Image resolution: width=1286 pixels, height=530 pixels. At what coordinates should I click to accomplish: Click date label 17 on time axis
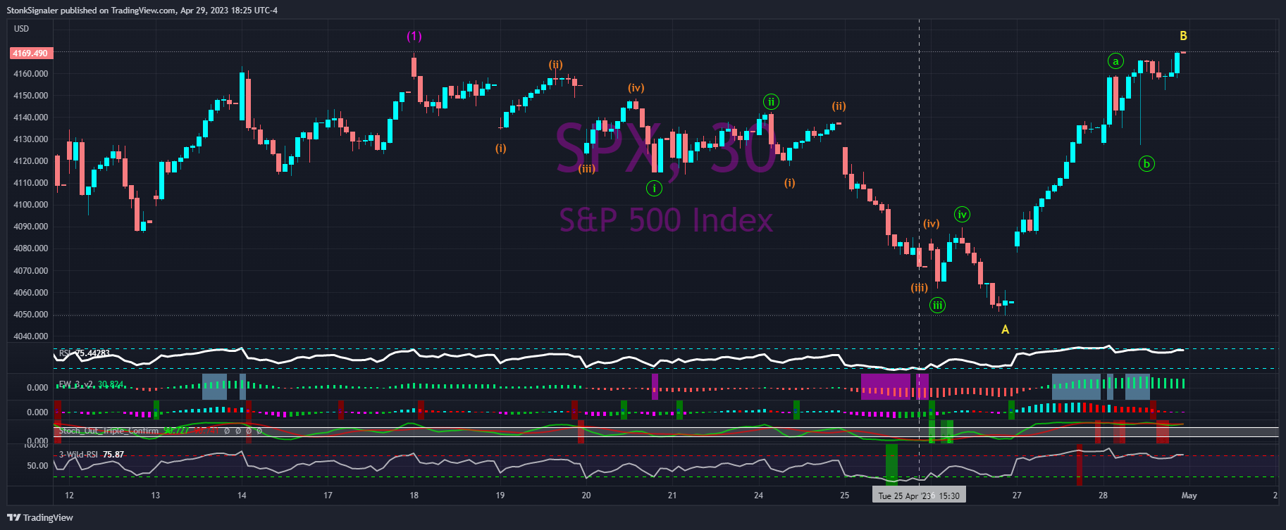[328, 496]
